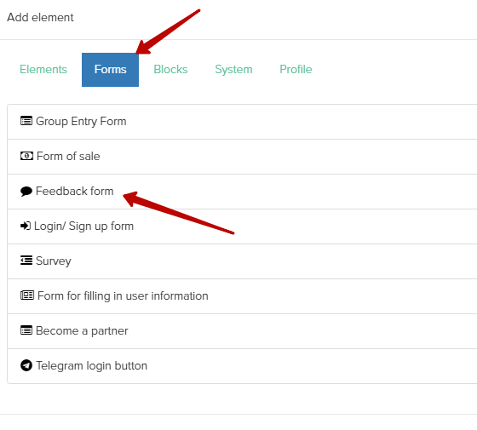Add a Group Entry Form element
Screen dimensions: 477x430
coord(242,122)
